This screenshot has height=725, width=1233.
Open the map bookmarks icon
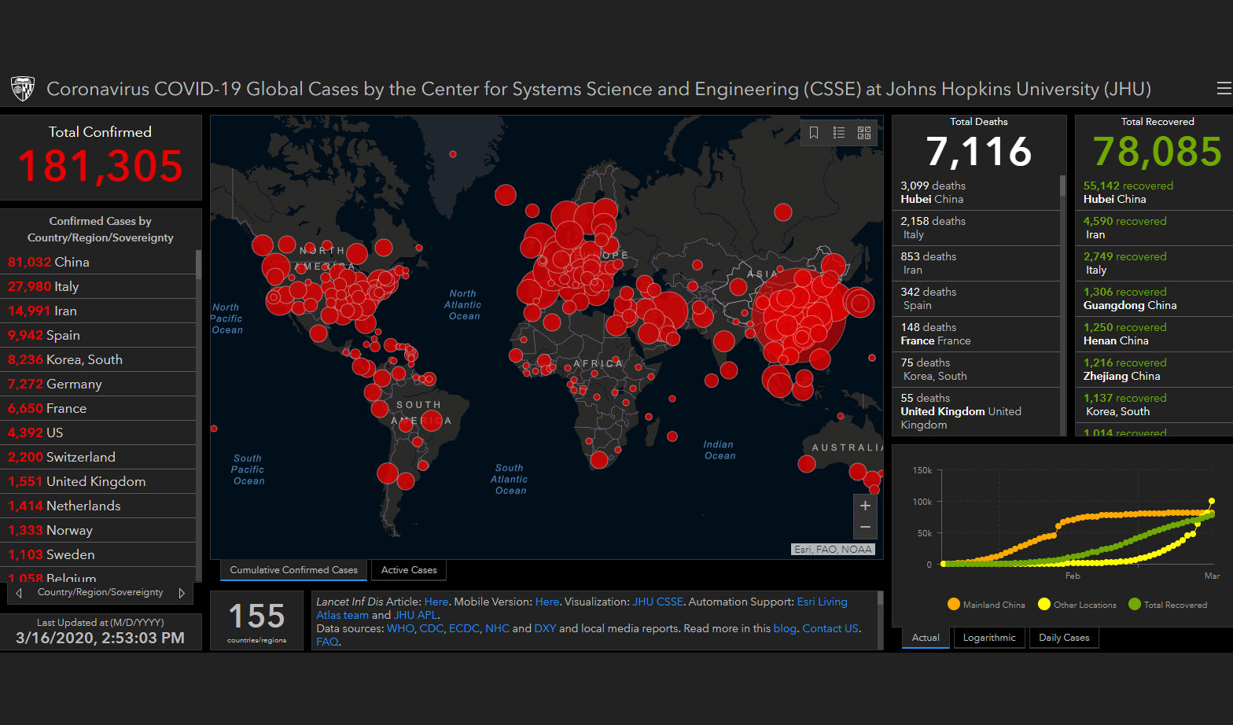(814, 133)
